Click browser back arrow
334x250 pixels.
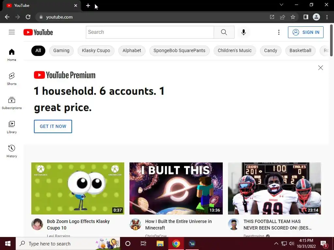7,17
